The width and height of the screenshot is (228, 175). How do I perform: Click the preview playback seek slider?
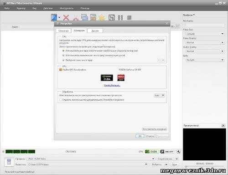click(x=204, y=166)
